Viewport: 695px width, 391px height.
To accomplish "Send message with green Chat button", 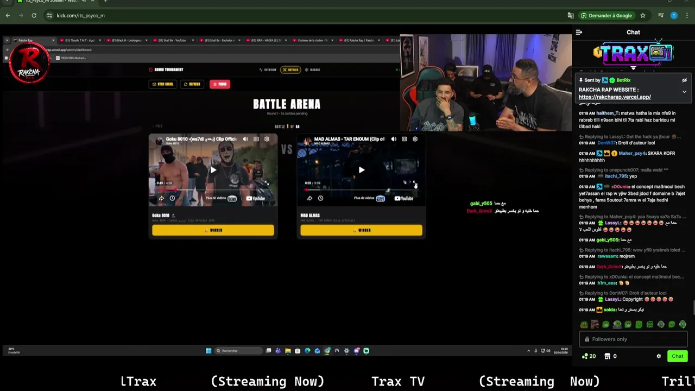I will [x=677, y=356].
